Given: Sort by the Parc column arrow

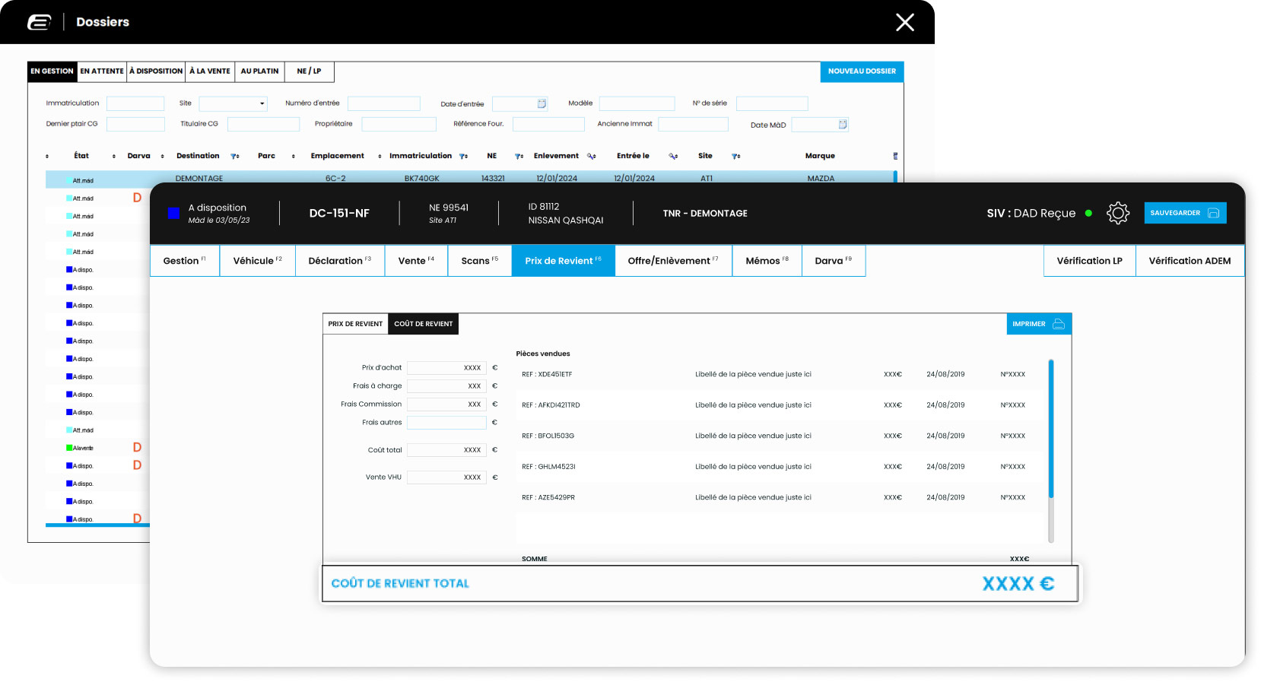Looking at the screenshot, I should coord(293,156).
